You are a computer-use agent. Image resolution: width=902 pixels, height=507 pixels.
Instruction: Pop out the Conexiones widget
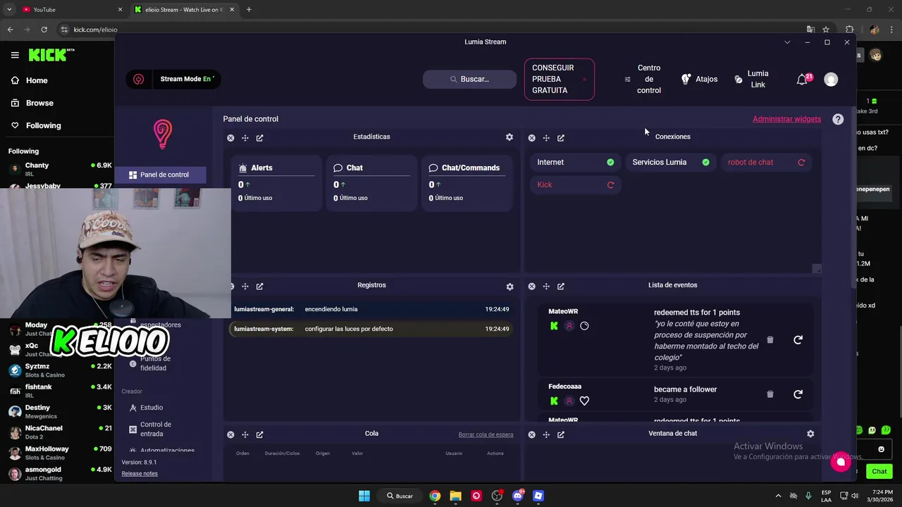[561, 138]
